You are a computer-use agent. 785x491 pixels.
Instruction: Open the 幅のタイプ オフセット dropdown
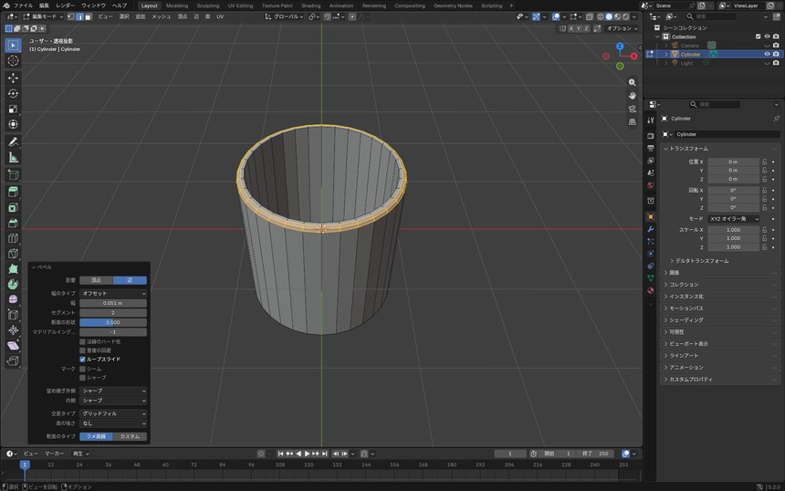click(x=113, y=293)
